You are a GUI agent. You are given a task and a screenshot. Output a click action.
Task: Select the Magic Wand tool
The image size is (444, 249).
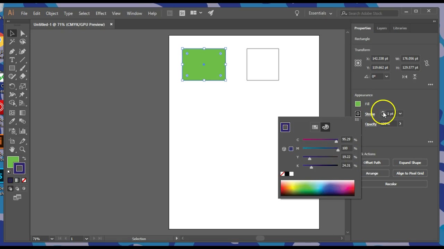pos(12,42)
